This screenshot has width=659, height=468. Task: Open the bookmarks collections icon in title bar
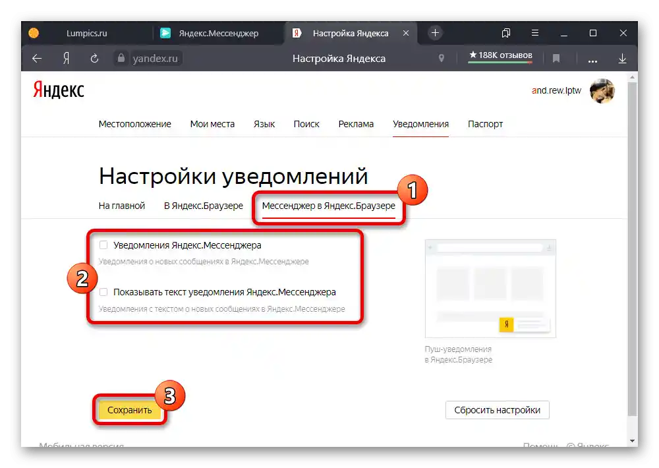click(x=506, y=33)
